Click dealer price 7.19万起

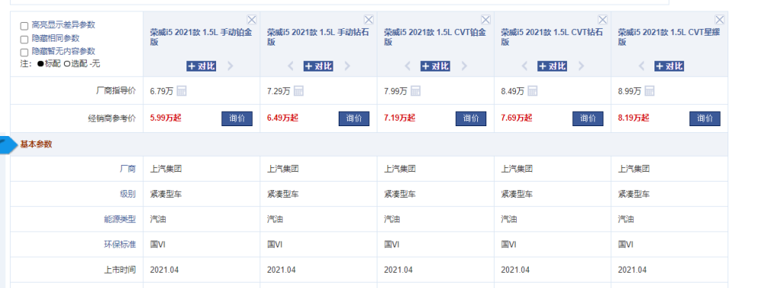coord(400,118)
